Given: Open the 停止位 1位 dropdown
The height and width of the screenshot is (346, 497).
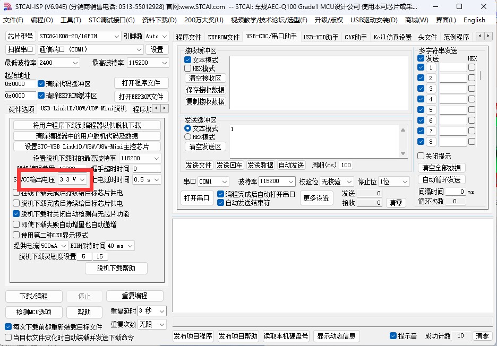Looking at the screenshot, I should coord(394,181).
